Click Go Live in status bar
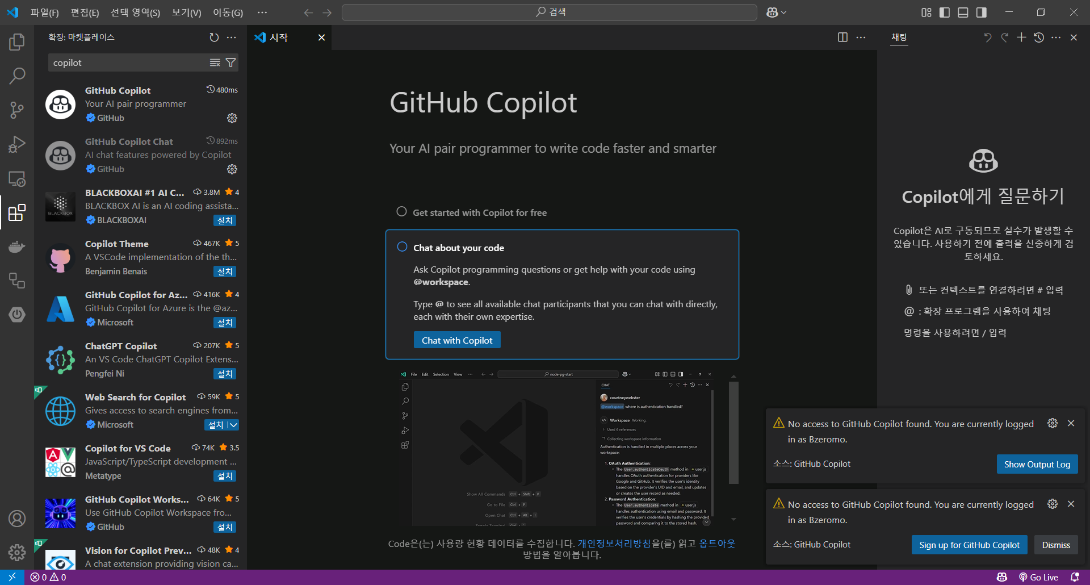This screenshot has height=585, width=1090. click(x=1039, y=577)
